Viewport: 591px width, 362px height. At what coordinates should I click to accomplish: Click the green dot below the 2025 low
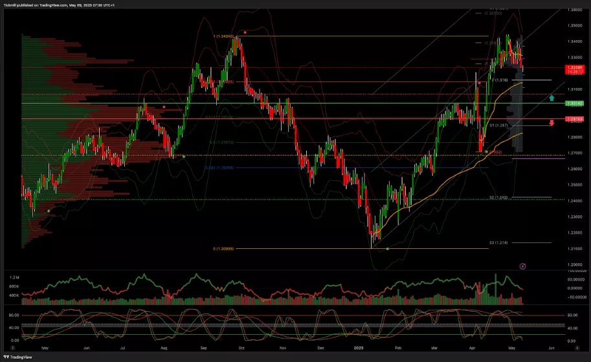[x=387, y=250]
